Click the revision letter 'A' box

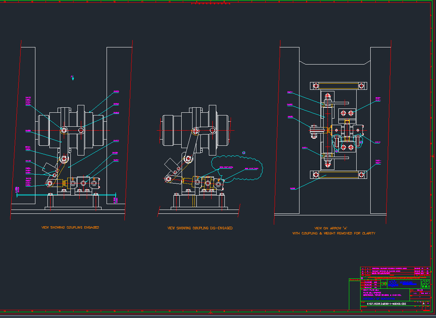point(424,304)
